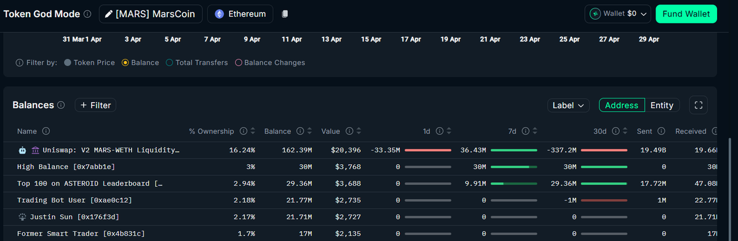
Task: Click the + Filter button
Action: pyautogui.click(x=95, y=105)
